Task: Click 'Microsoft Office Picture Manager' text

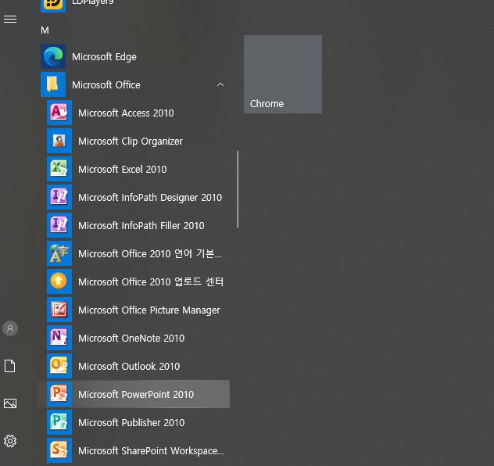Action: (149, 310)
